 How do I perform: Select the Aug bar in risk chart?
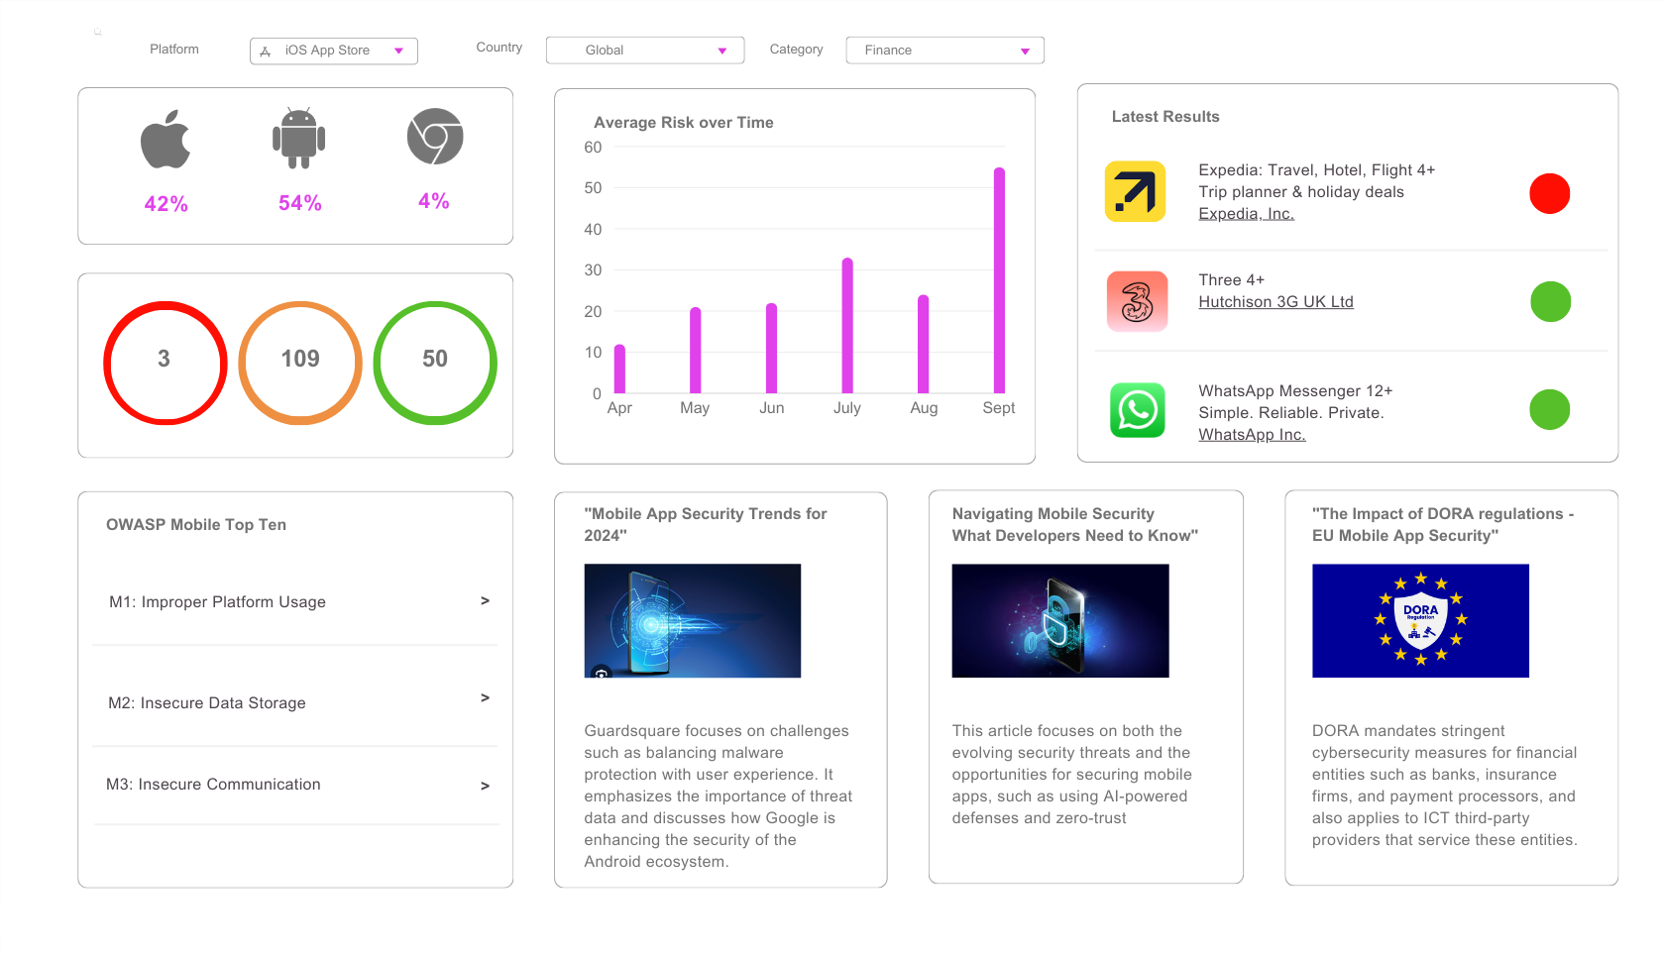(x=924, y=344)
